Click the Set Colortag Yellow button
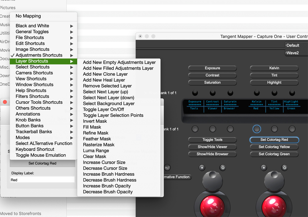Image resolution: width=308 pixels, height=217 pixels. pos(274,147)
